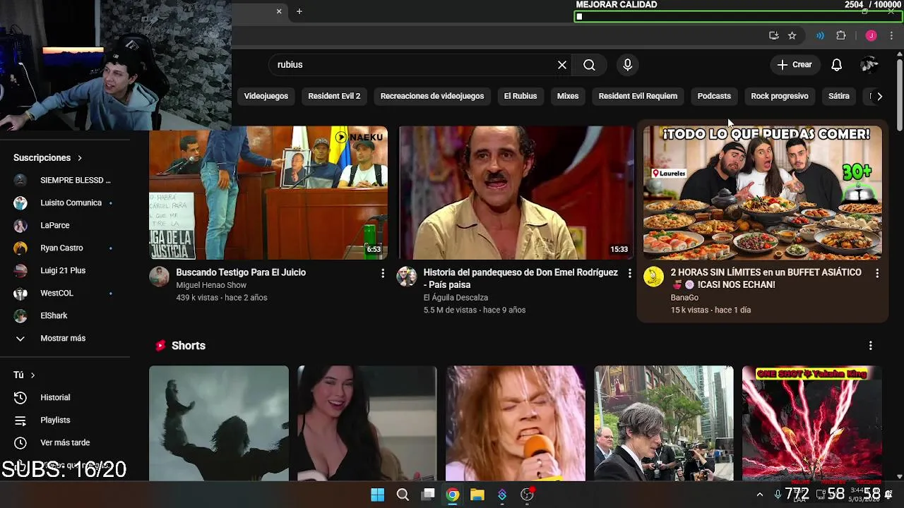
Task: Open options for Don Emel video
Action: (629, 273)
